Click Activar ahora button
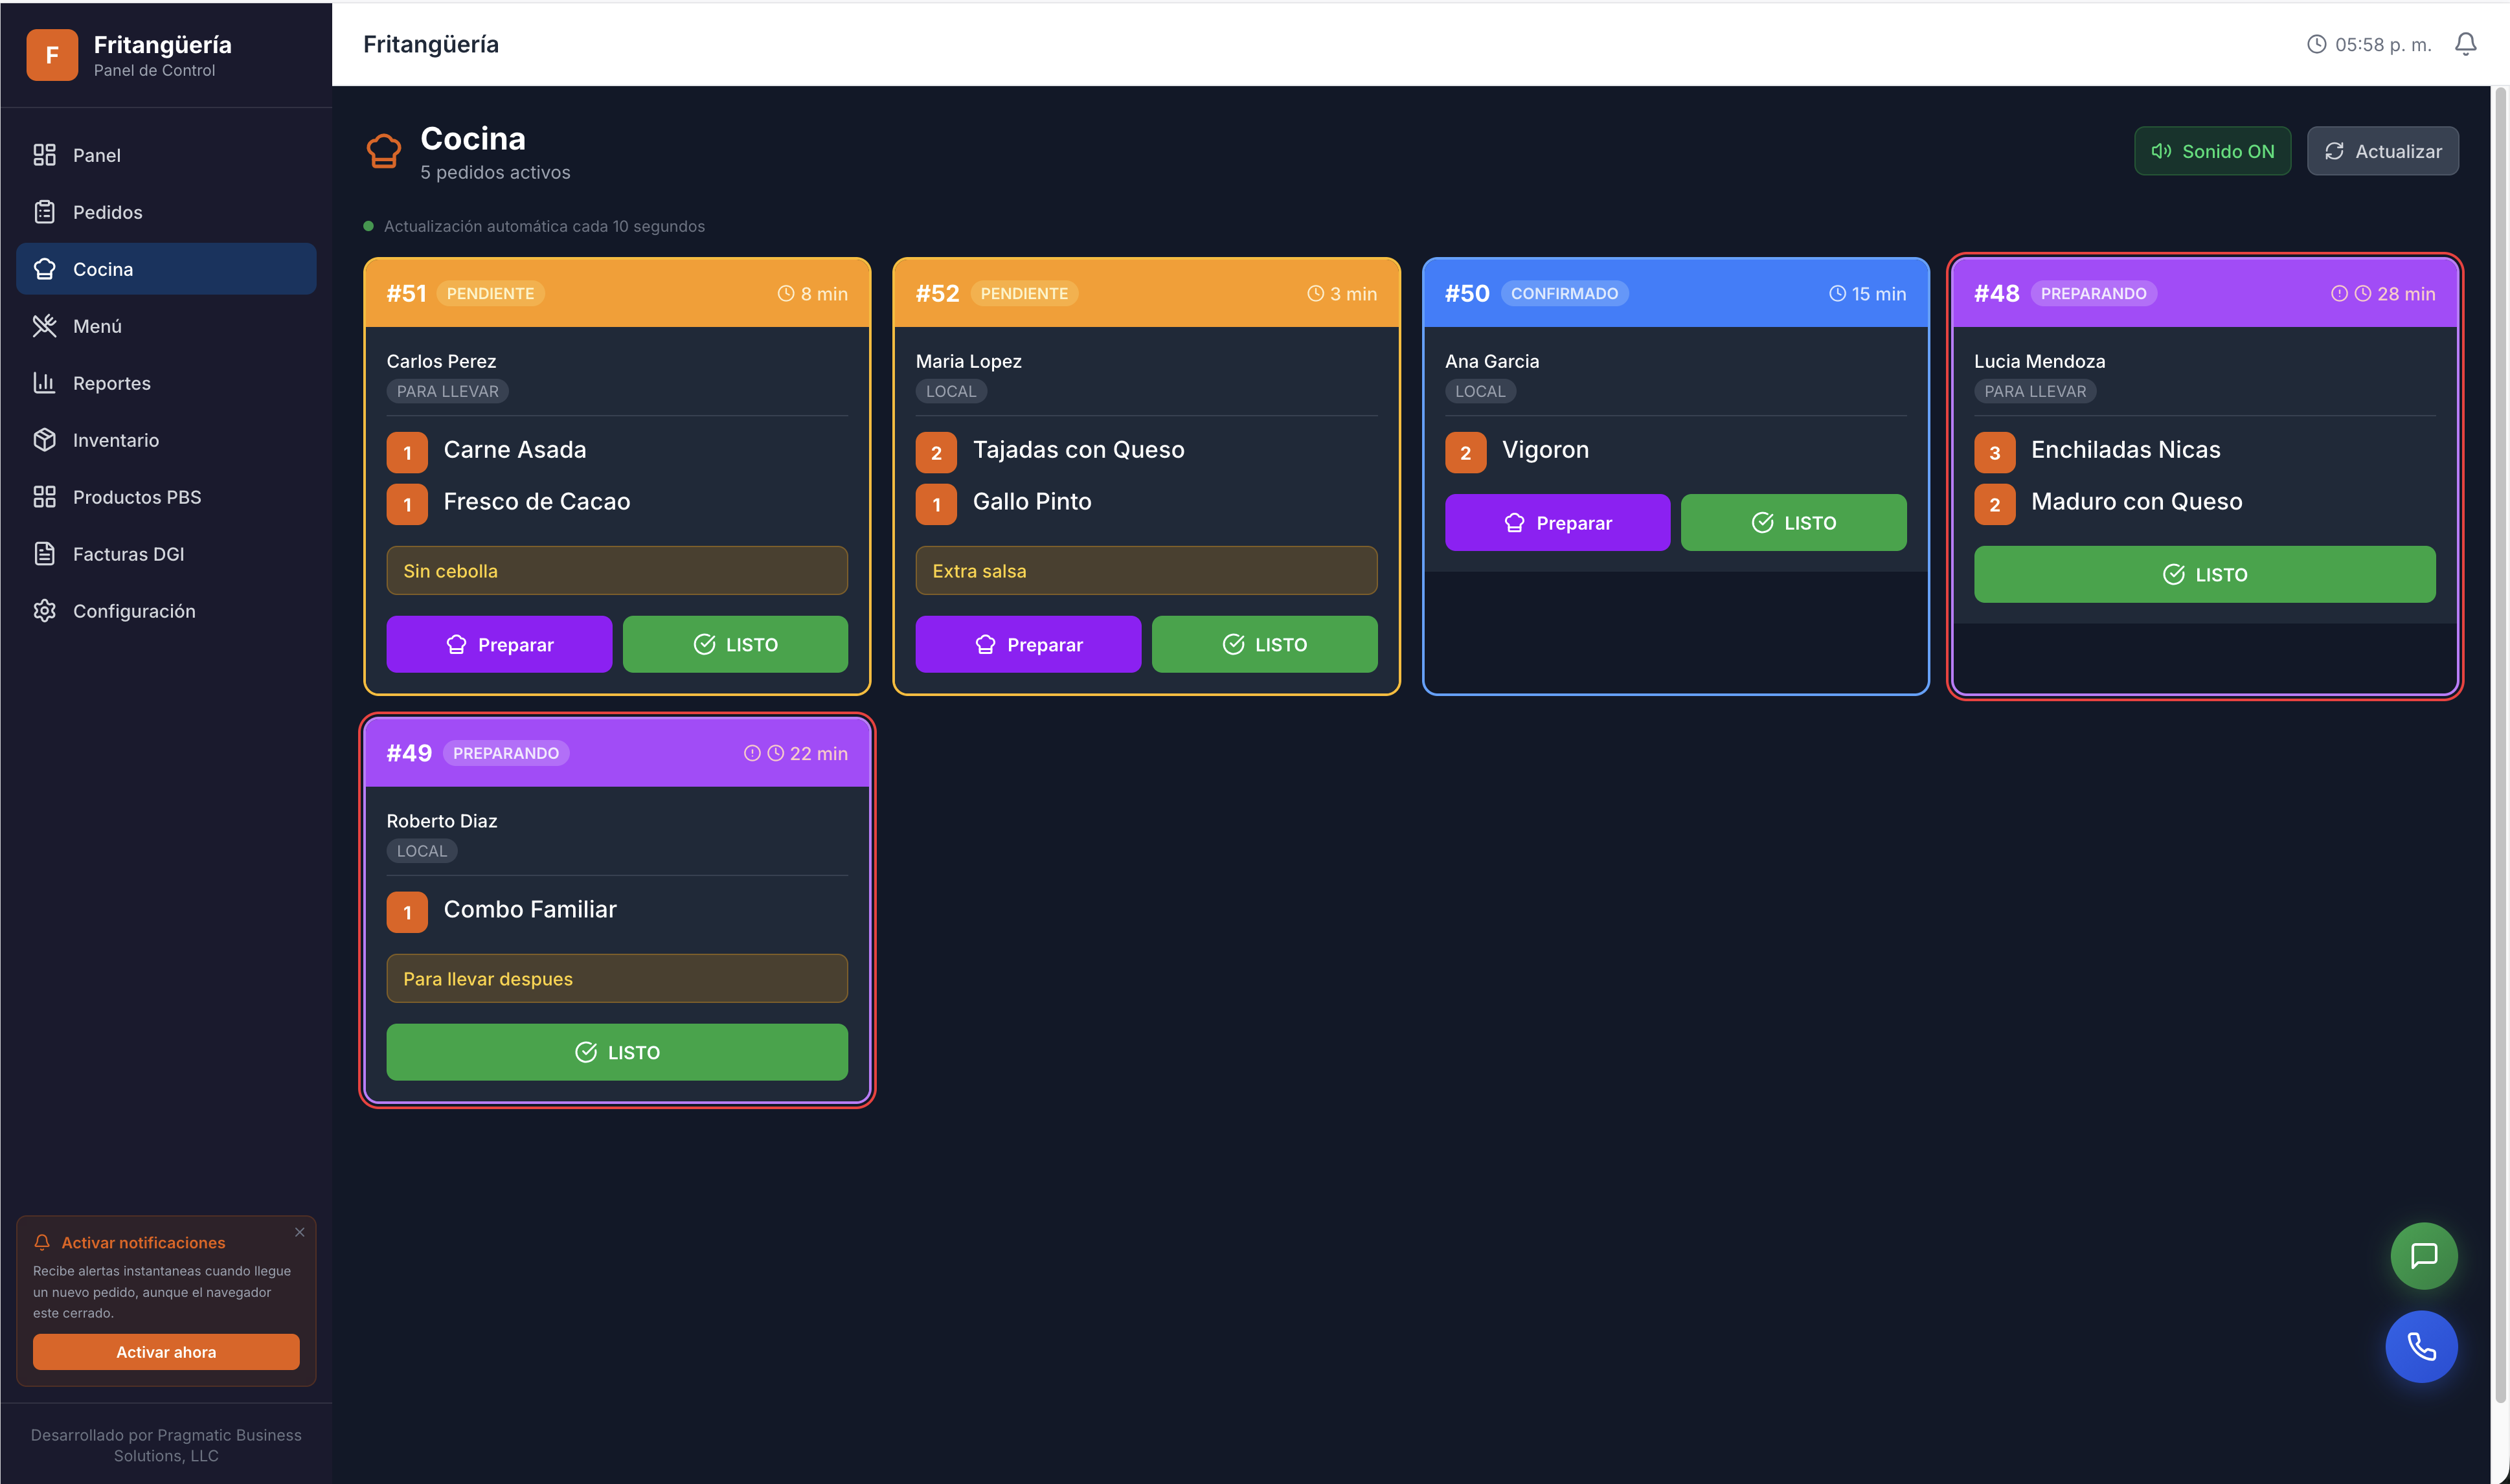Screen dimensions: 2510x1484 tap(166, 1352)
